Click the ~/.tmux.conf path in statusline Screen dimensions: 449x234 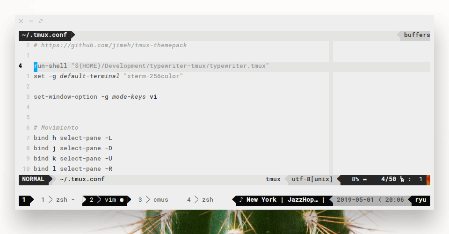tap(82, 179)
